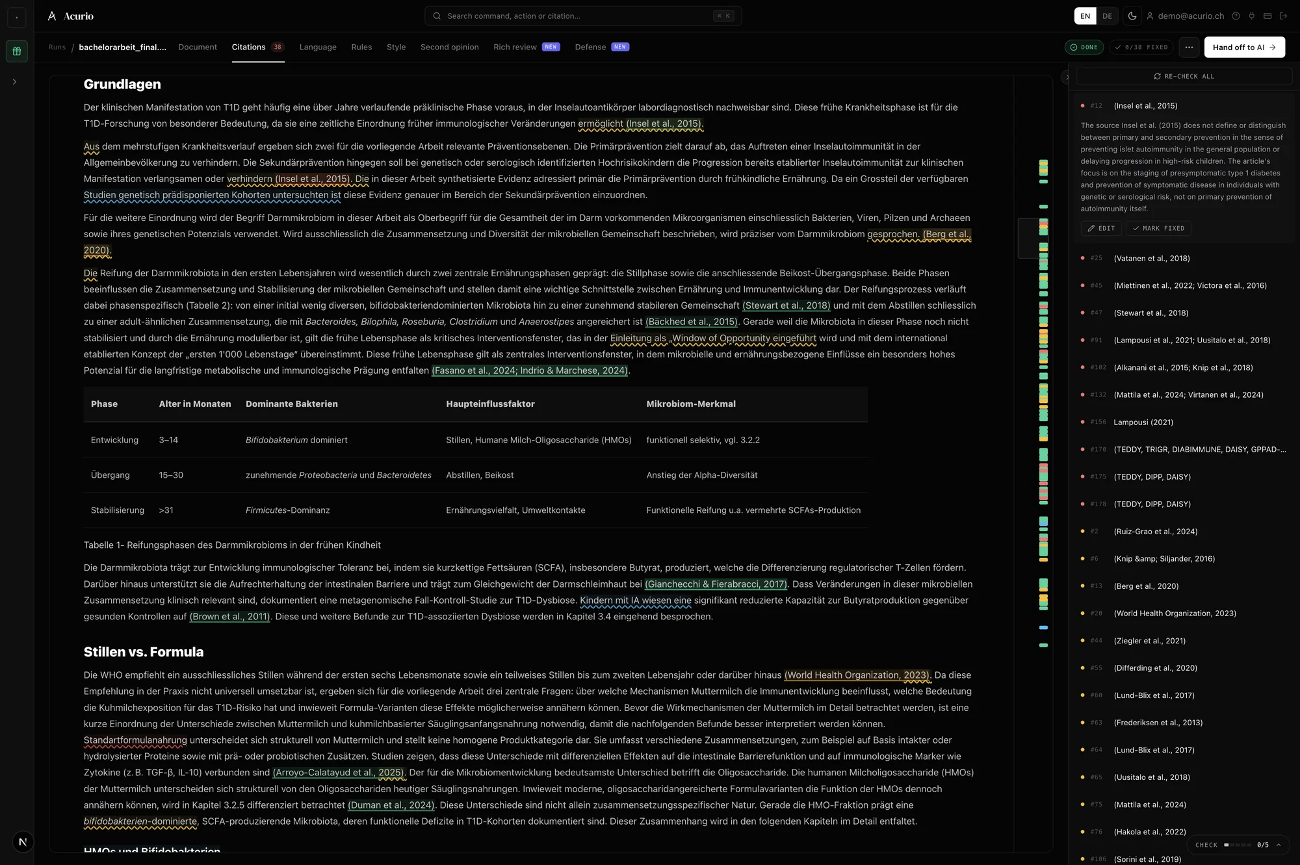Click the CHECK progress bar segments
Screen dimensions: 1300x865
tap(1238, 845)
